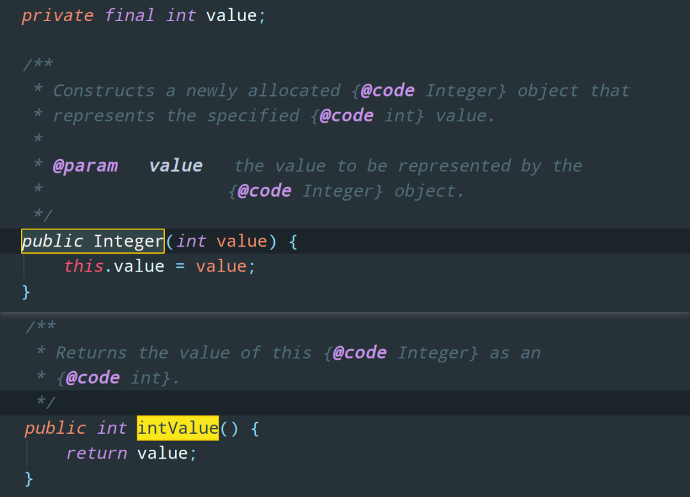Click the word "Returns" in the Javadoc
The width and height of the screenshot is (690, 497).
pyautogui.click(x=91, y=353)
